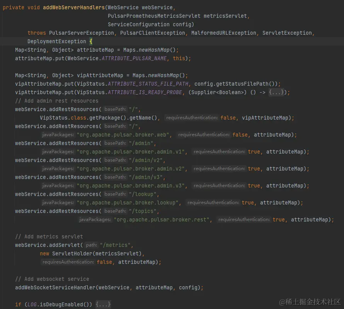This screenshot has width=344, height=309.
Task: Expand the folded LOG.isDebugEnabled block
Action: pyautogui.click(x=103, y=304)
